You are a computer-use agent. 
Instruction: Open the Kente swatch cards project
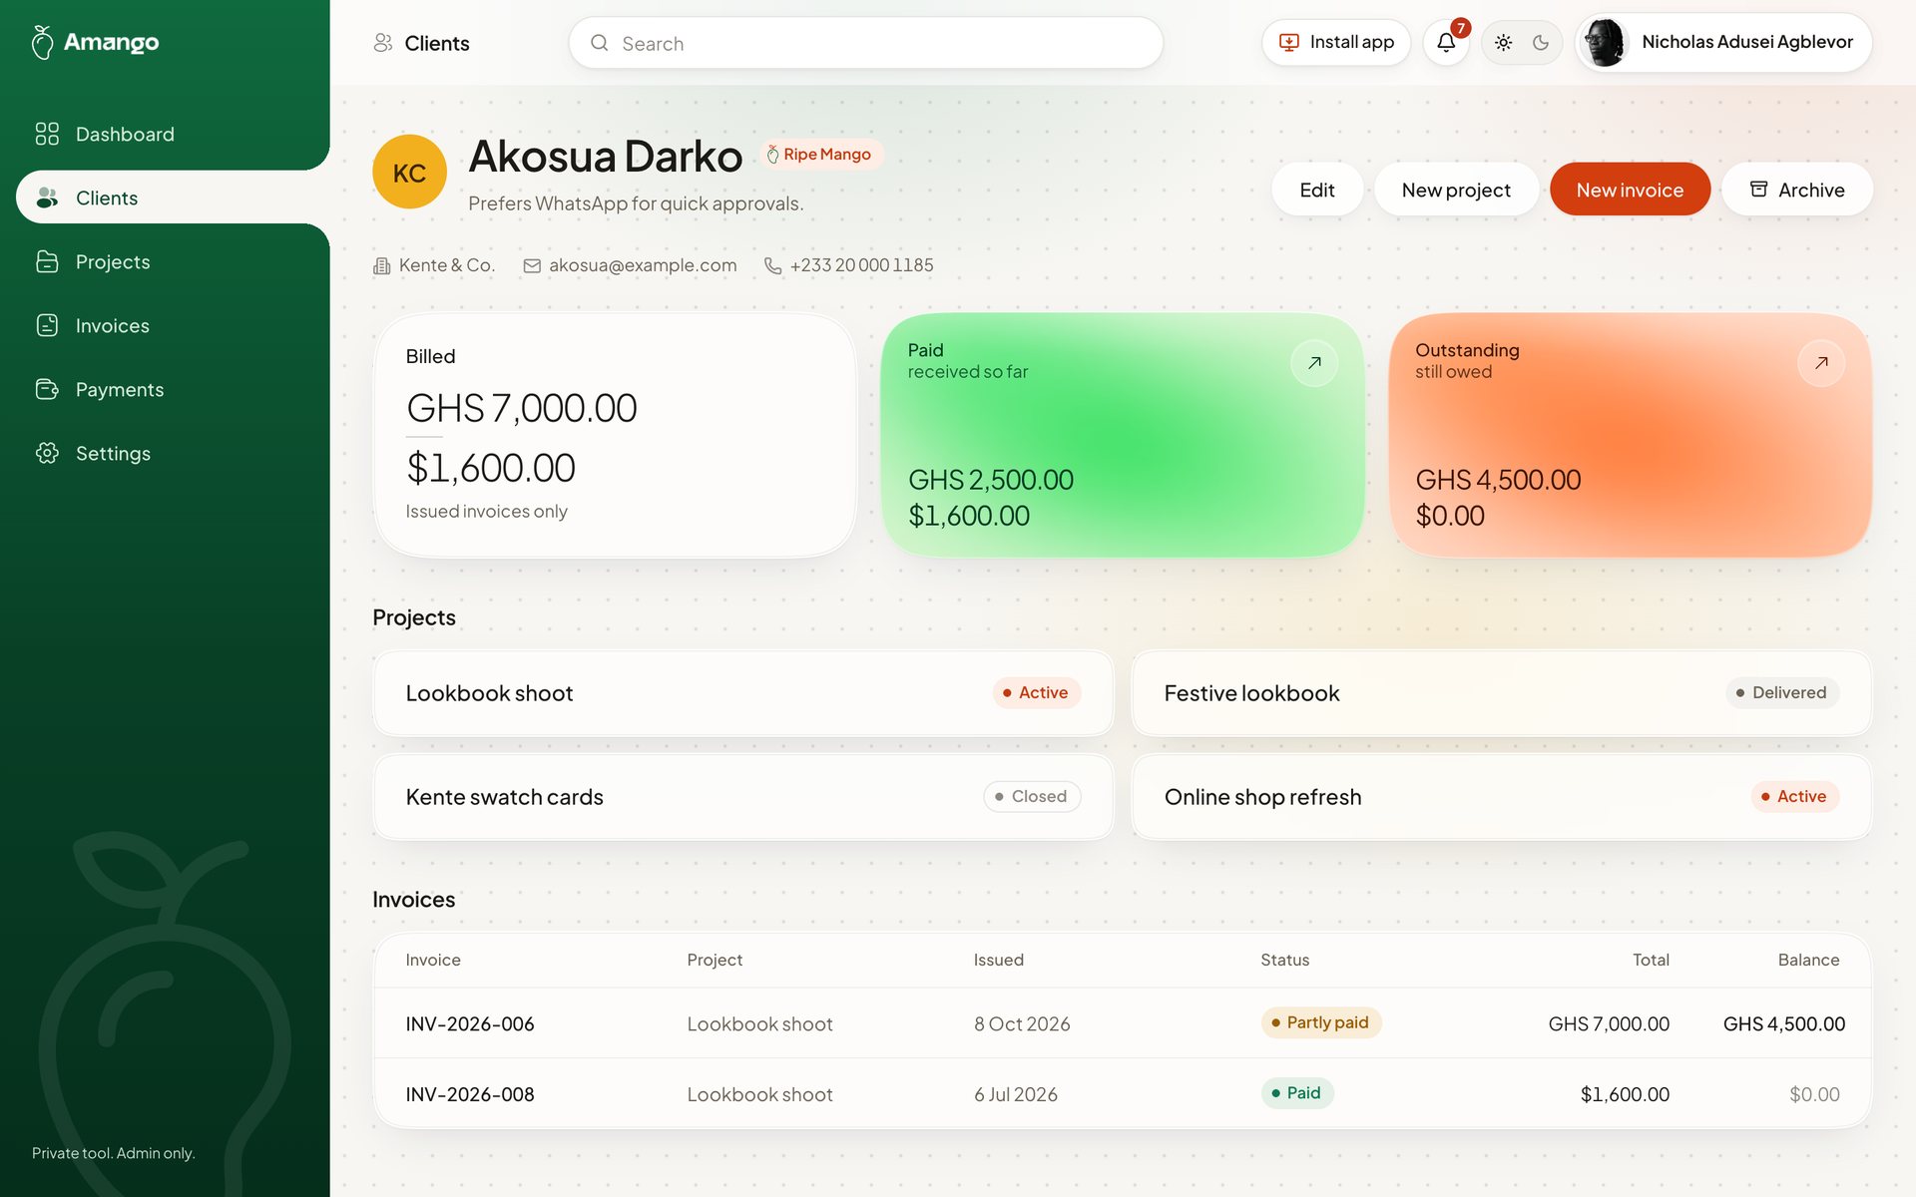[x=742, y=797]
